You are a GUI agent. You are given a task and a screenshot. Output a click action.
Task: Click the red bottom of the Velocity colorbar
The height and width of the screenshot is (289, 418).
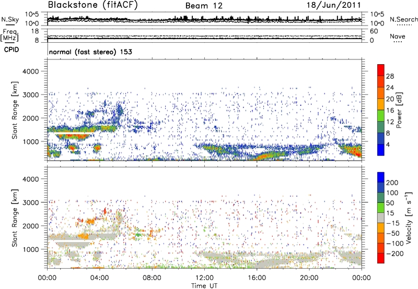click(x=381, y=258)
